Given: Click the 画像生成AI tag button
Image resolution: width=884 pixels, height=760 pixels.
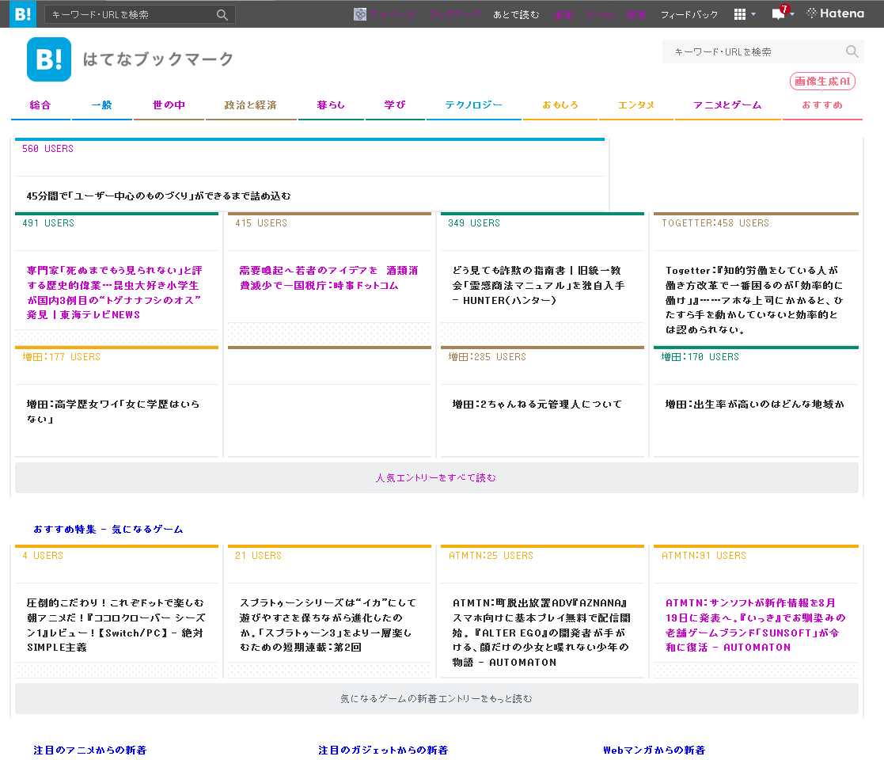Looking at the screenshot, I should click(x=822, y=82).
